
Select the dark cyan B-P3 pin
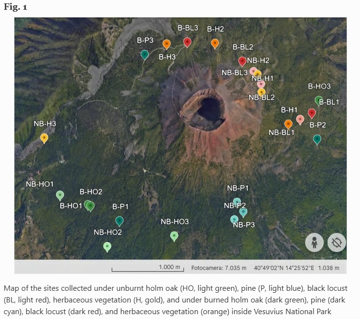click(x=144, y=55)
